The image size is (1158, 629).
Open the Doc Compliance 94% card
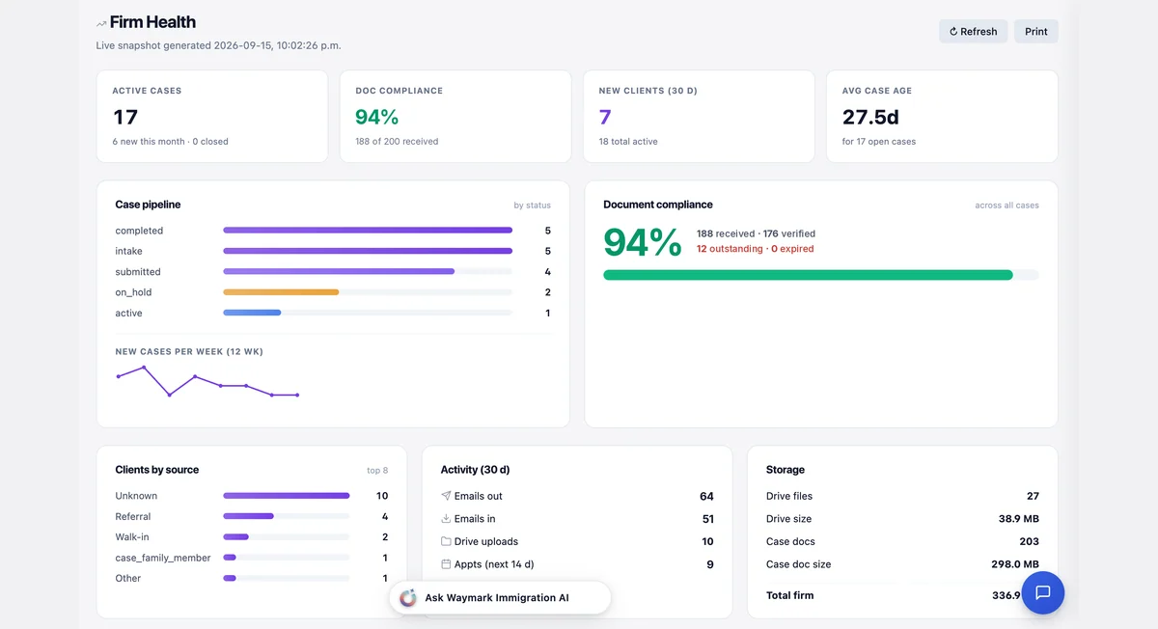455,116
